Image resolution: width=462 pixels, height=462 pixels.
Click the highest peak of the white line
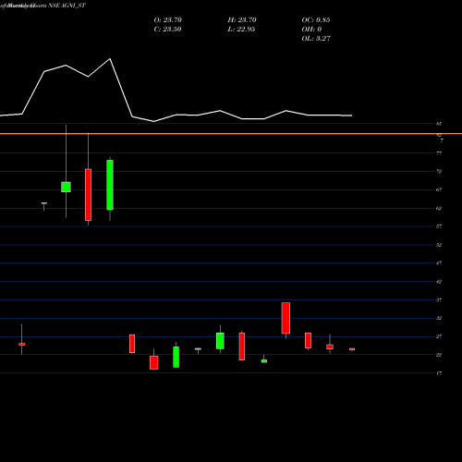(x=110, y=59)
